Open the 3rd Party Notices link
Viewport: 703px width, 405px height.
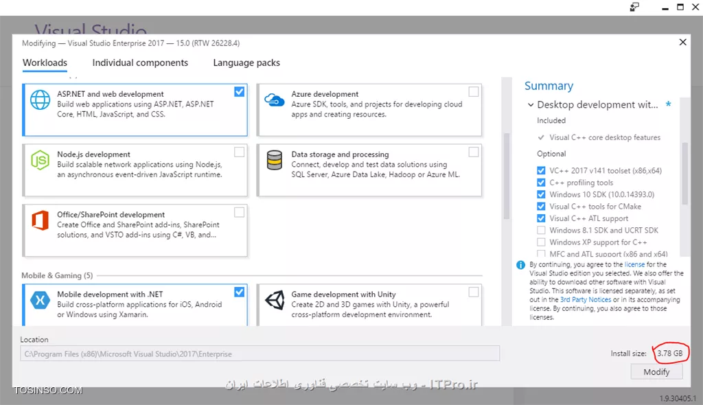click(x=586, y=299)
